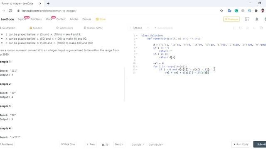Screen dimensions: 266x149
Task: Open the Mock menu item
Action: (x=49, y=19)
